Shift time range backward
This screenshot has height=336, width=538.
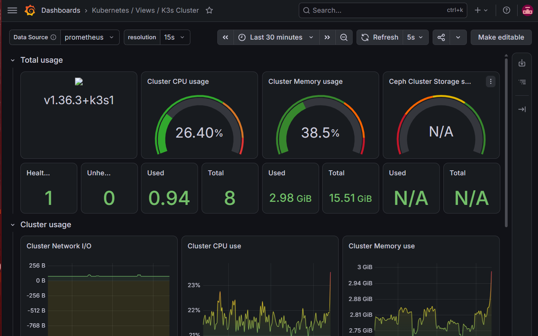coord(225,37)
